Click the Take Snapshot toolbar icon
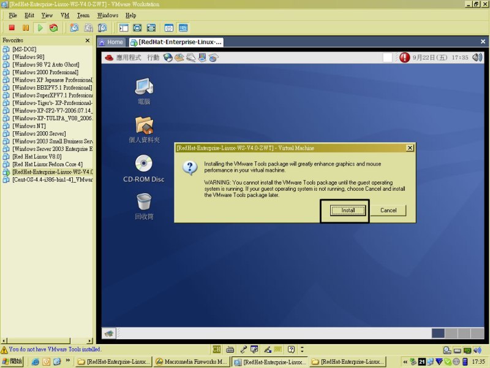This screenshot has width=490, height=368. pyautogui.click(x=74, y=28)
